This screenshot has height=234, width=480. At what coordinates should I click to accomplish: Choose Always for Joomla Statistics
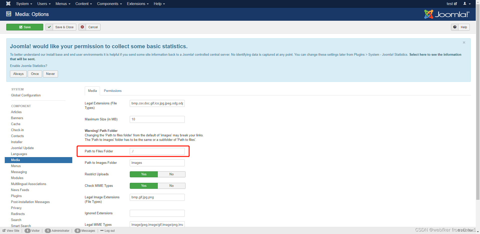coord(18,74)
